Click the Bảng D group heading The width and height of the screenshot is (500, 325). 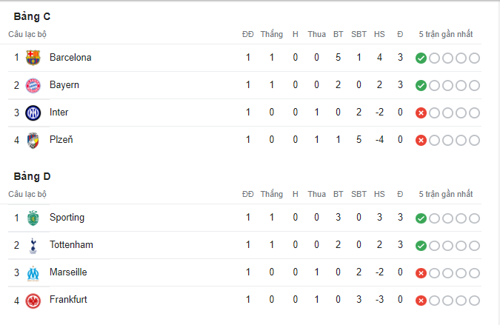[x=32, y=176]
